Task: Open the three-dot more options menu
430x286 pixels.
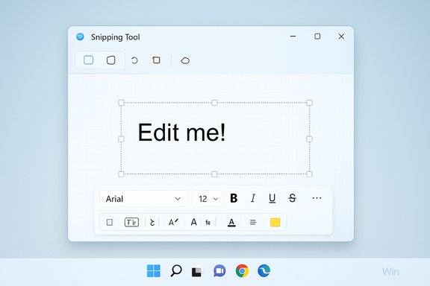Action: tap(317, 198)
